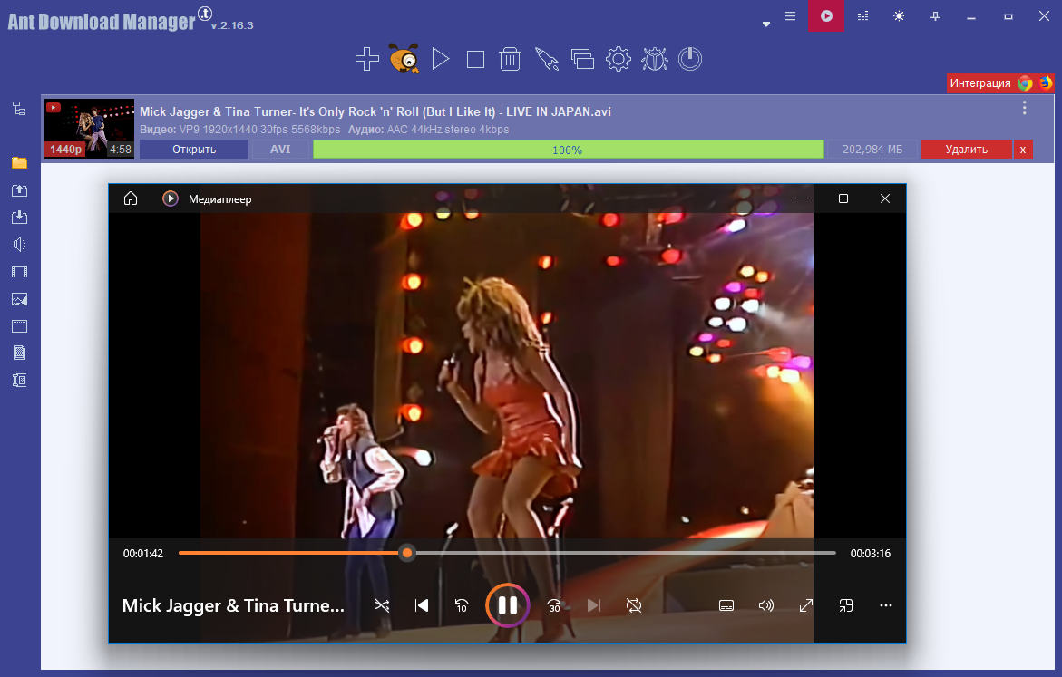The height and width of the screenshot is (677, 1062).
Task: Mute the media player volume
Action: point(766,605)
